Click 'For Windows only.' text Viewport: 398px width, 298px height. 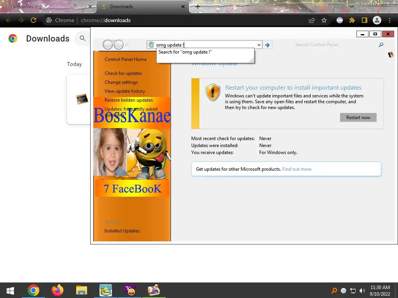click(278, 152)
